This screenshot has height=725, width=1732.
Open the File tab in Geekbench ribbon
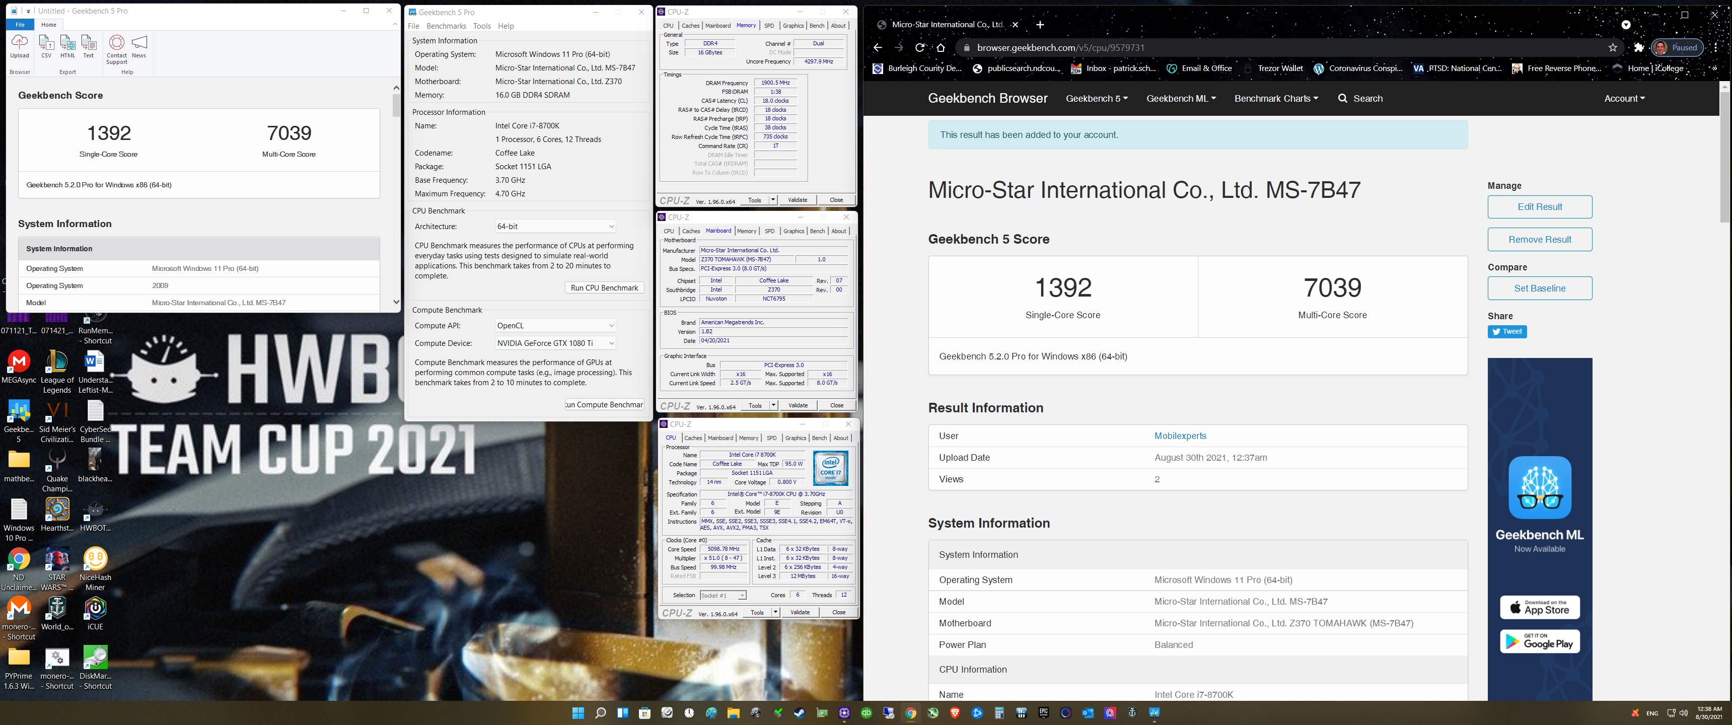pyautogui.click(x=20, y=25)
